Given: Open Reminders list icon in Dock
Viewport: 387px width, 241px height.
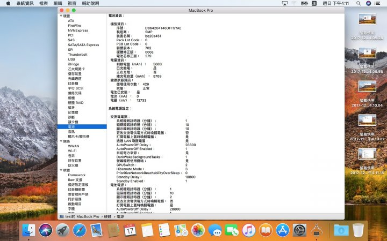Looking at the screenshot, I should 164,230.
